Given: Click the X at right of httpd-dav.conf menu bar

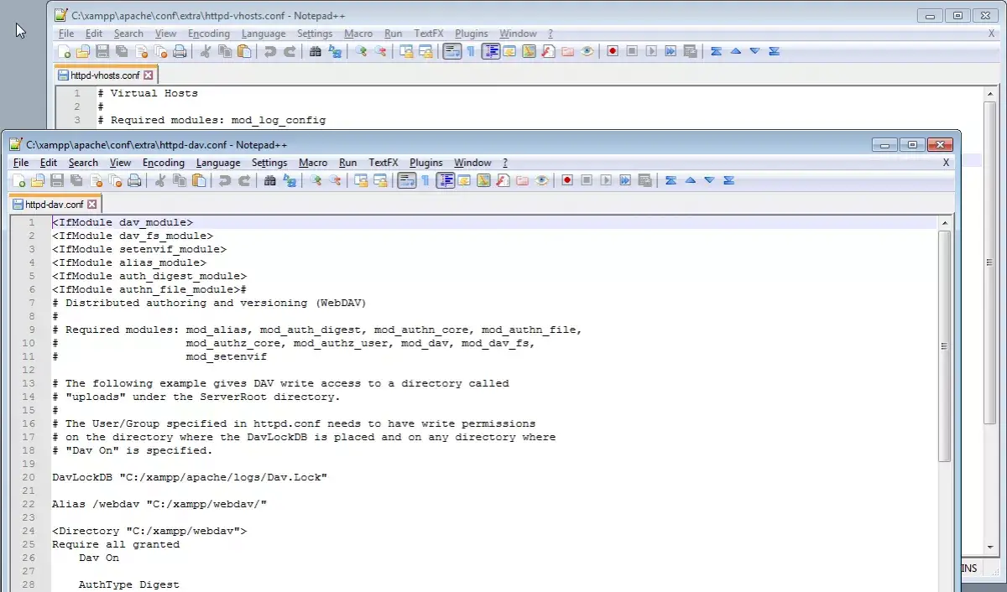Looking at the screenshot, I should (947, 163).
